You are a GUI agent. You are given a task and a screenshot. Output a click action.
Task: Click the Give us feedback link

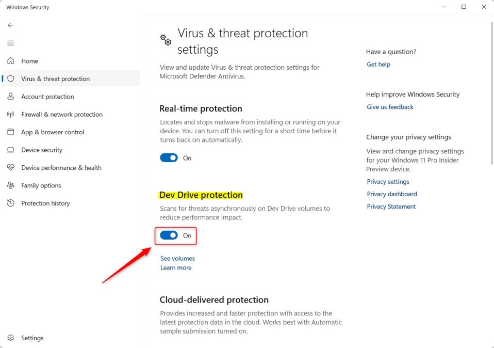[390, 107]
